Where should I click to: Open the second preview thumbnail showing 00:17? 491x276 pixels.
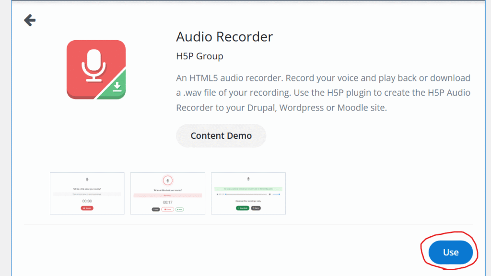click(x=167, y=193)
